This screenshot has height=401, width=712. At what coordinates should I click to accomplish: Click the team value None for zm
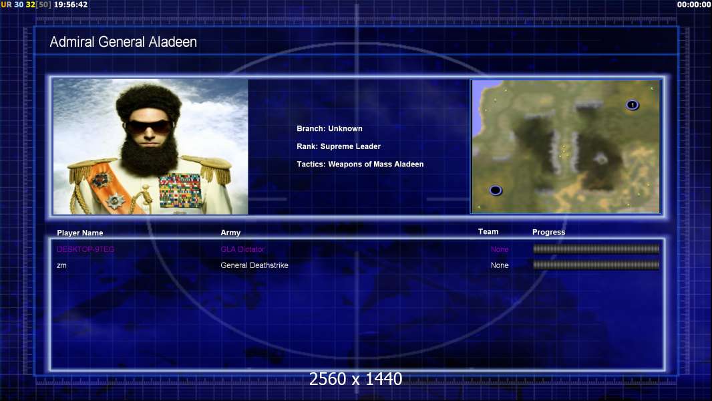pyautogui.click(x=500, y=265)
